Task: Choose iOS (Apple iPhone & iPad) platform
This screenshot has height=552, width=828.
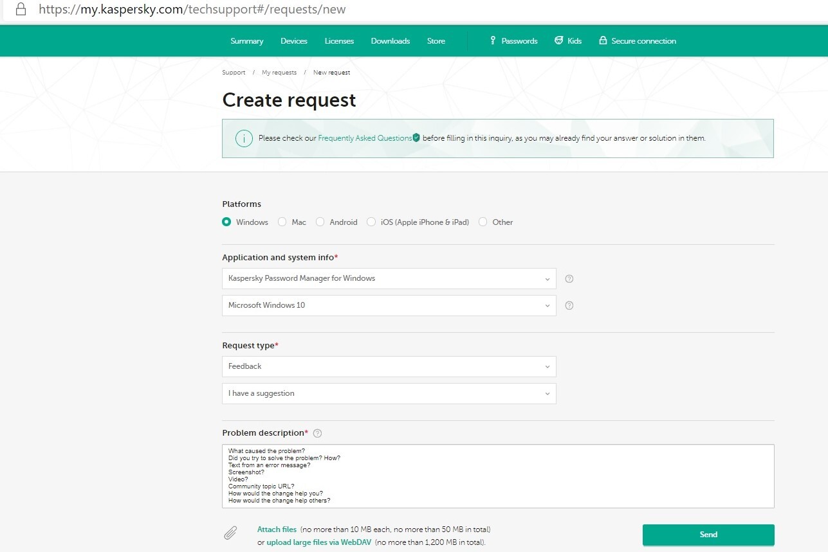Action: pos(371,222)
